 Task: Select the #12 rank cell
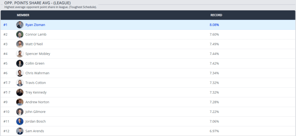pyautogui.click(x=6, y=131)
